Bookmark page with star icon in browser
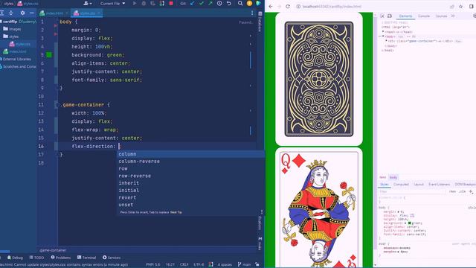 460,7
